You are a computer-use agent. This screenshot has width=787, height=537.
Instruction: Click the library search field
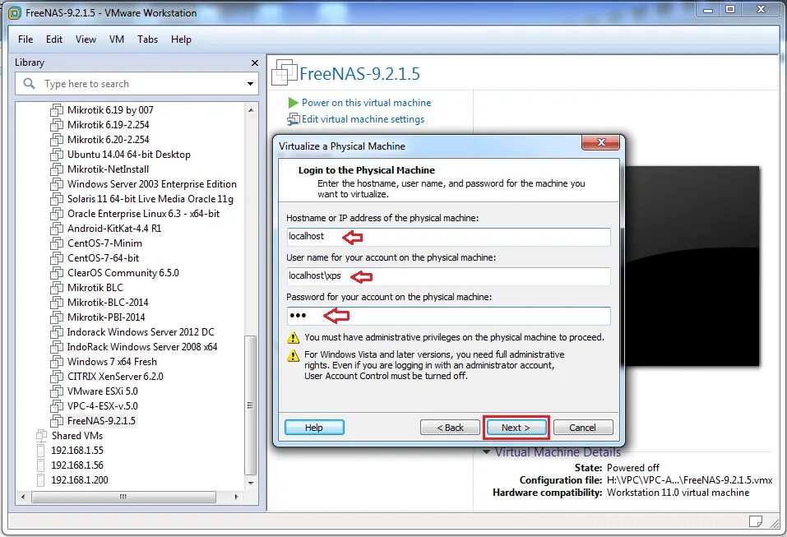[137, 84]
